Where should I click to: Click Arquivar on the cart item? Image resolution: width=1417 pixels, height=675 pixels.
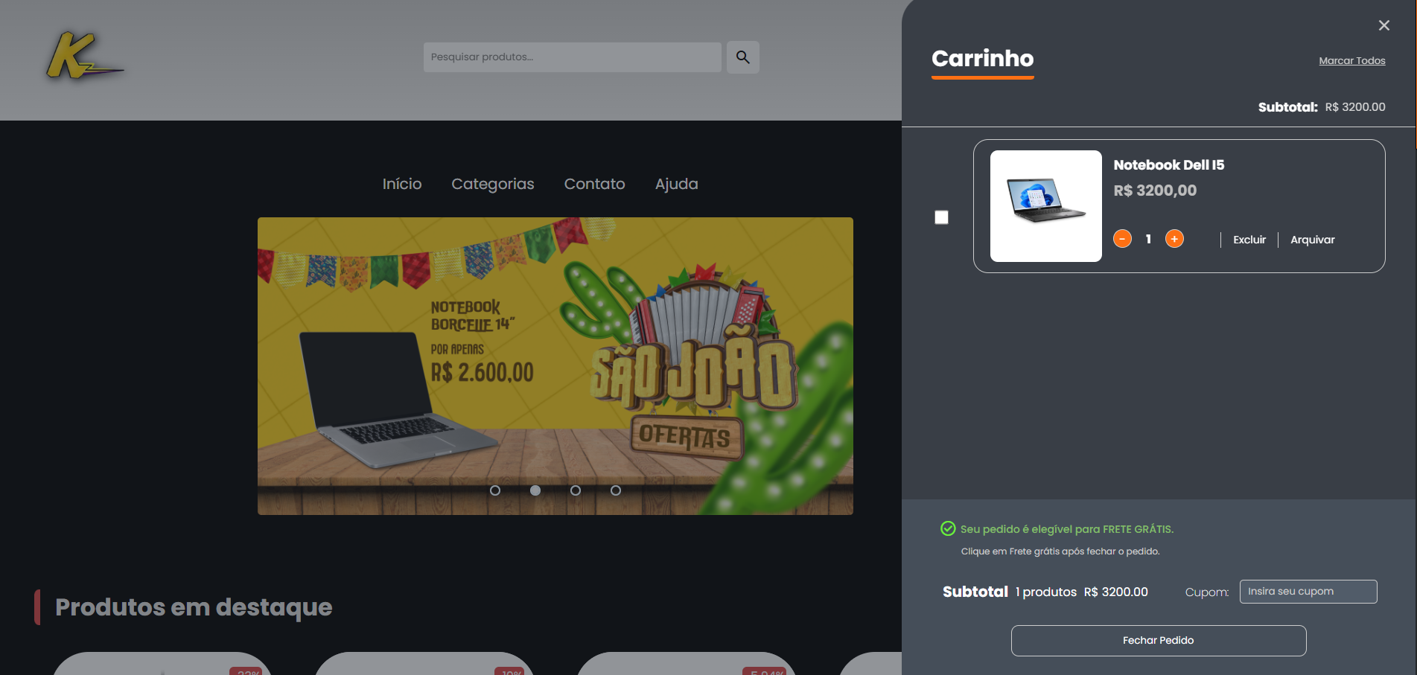pos(1312,240)
